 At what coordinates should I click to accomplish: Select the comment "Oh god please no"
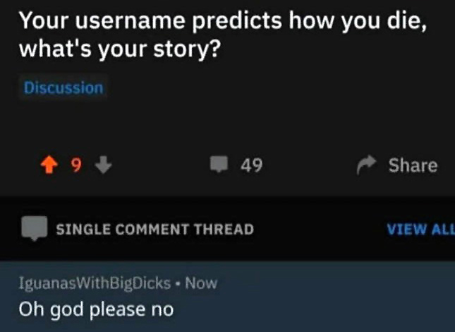tap(95, 309)
